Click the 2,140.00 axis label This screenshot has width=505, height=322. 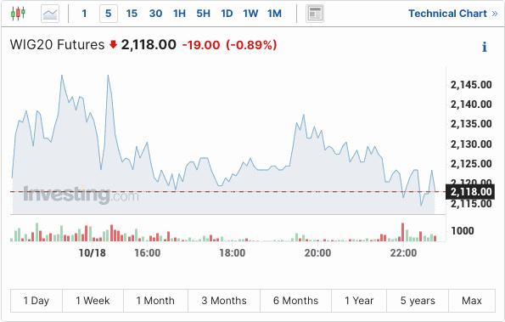tap(471, 105)
